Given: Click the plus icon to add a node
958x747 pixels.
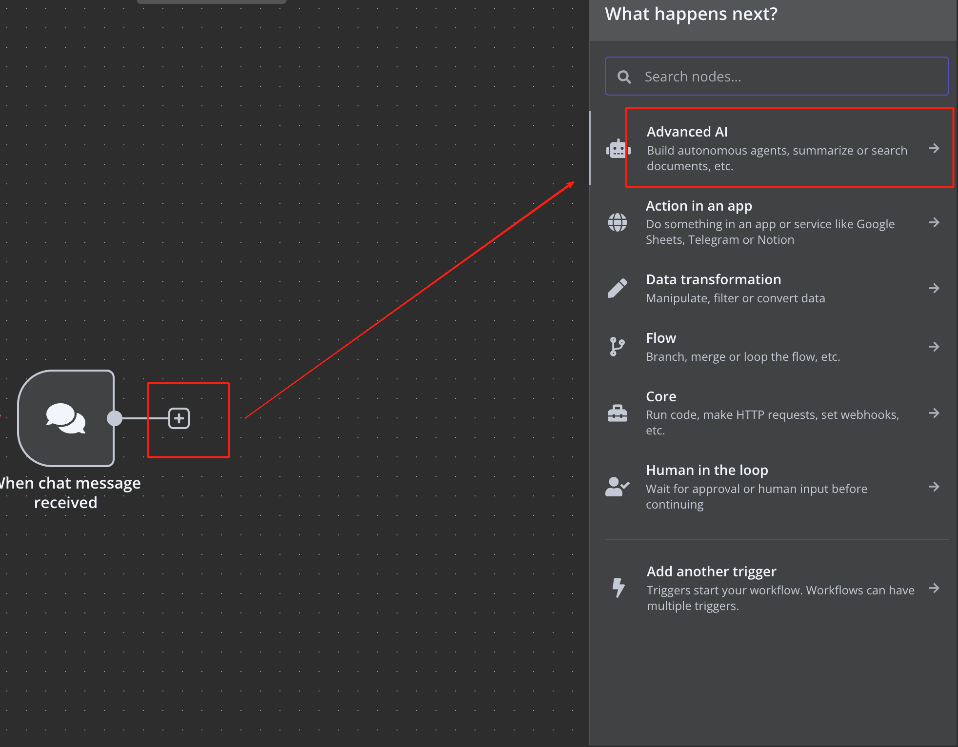Looking at the screenshot, I should click(x=179, y=418).
